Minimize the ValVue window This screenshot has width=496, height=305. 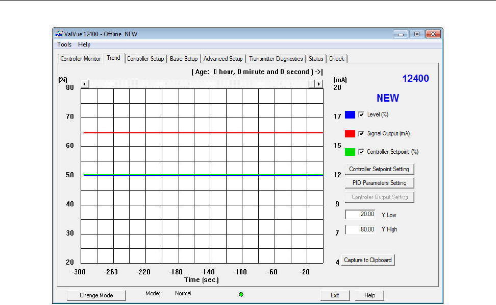(x=401, y=34)
